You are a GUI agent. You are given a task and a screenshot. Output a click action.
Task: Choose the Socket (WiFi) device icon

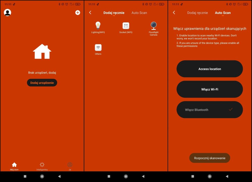point(126,26)
